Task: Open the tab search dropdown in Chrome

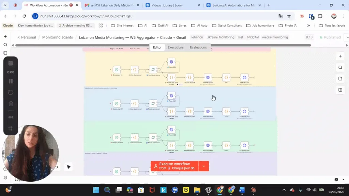Action: (5, 5)
